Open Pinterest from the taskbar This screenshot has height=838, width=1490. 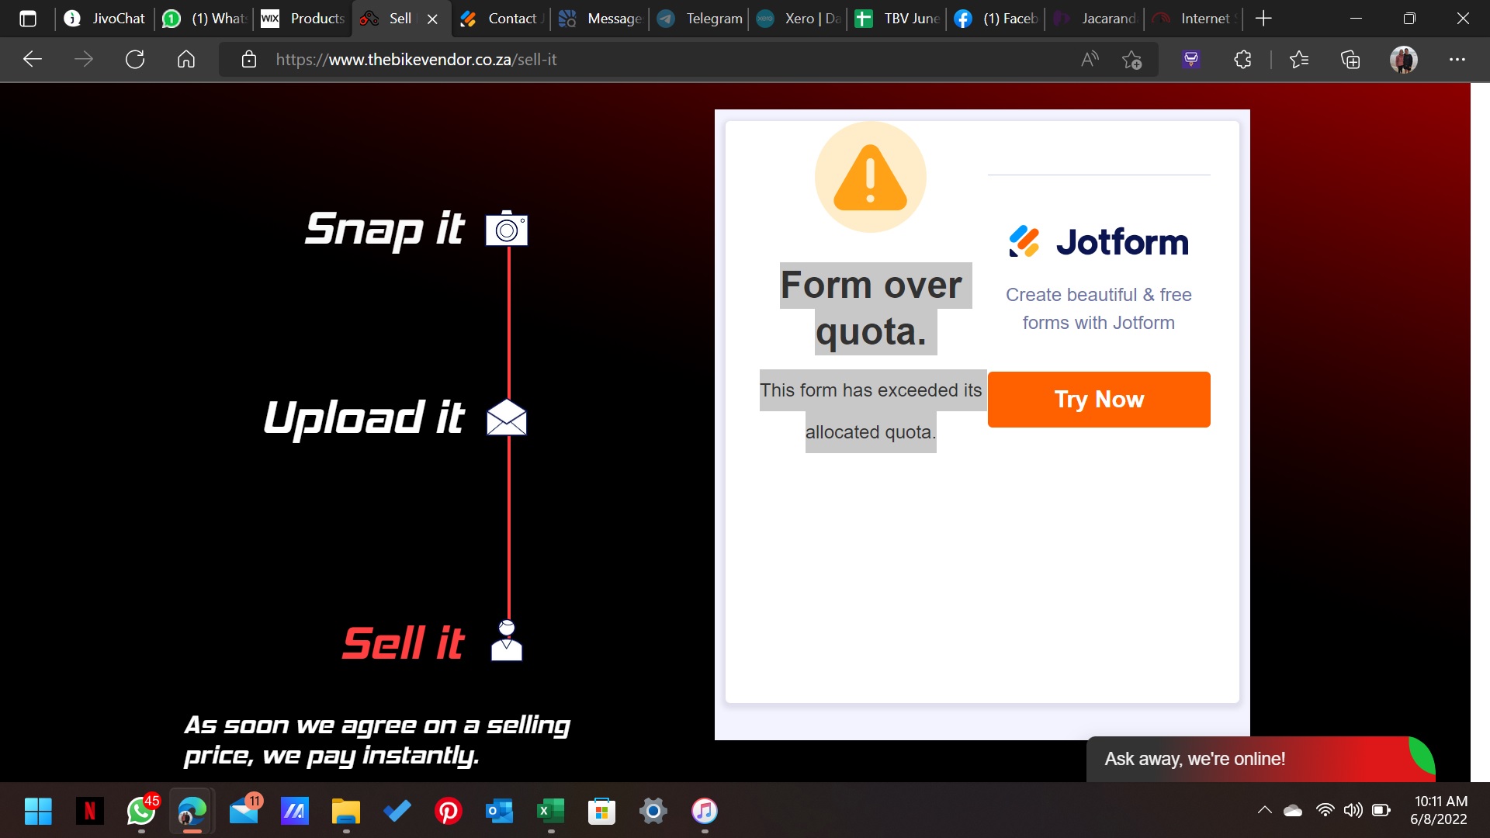click(x=448, y=811)
